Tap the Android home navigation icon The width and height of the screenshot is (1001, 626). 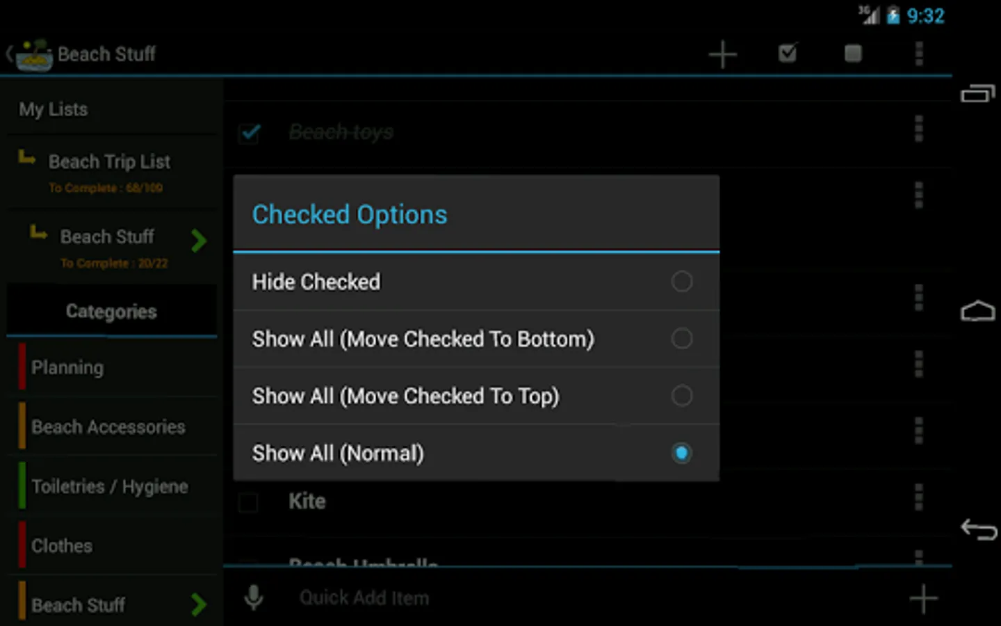tap(978, 311)
